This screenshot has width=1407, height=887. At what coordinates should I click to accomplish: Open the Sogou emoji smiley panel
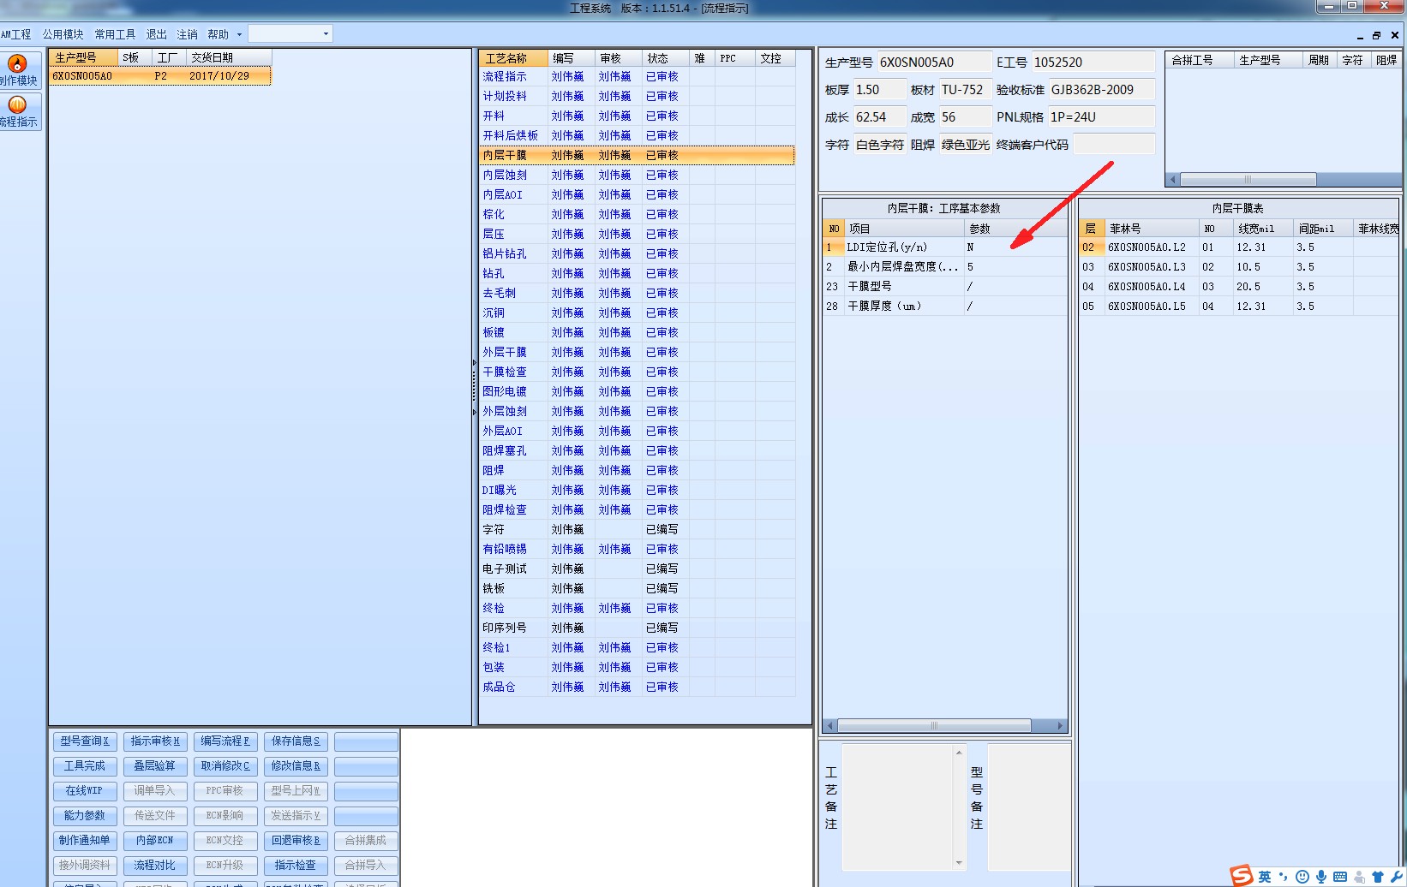[1302, 877]
